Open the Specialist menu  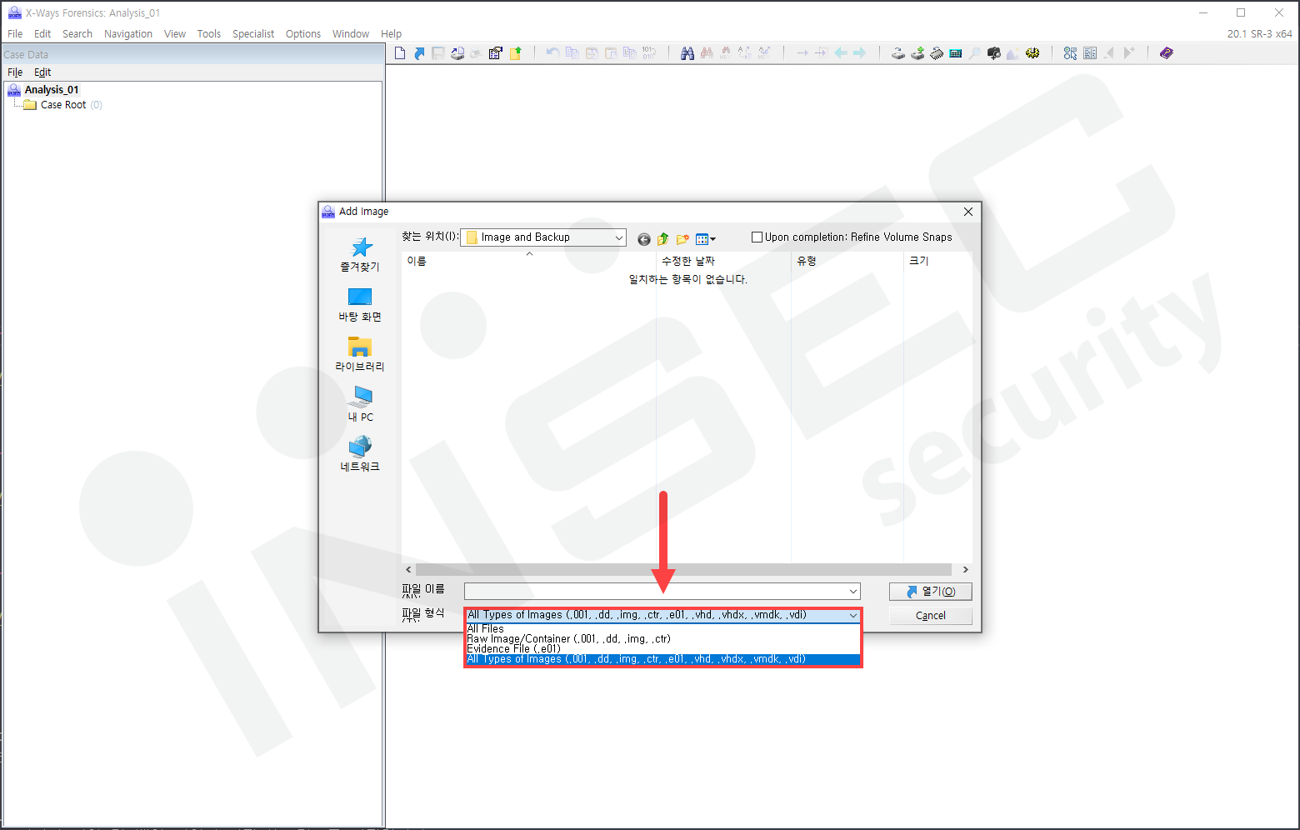253,34
